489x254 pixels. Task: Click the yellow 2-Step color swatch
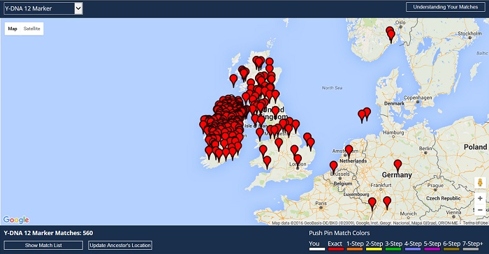374,249
